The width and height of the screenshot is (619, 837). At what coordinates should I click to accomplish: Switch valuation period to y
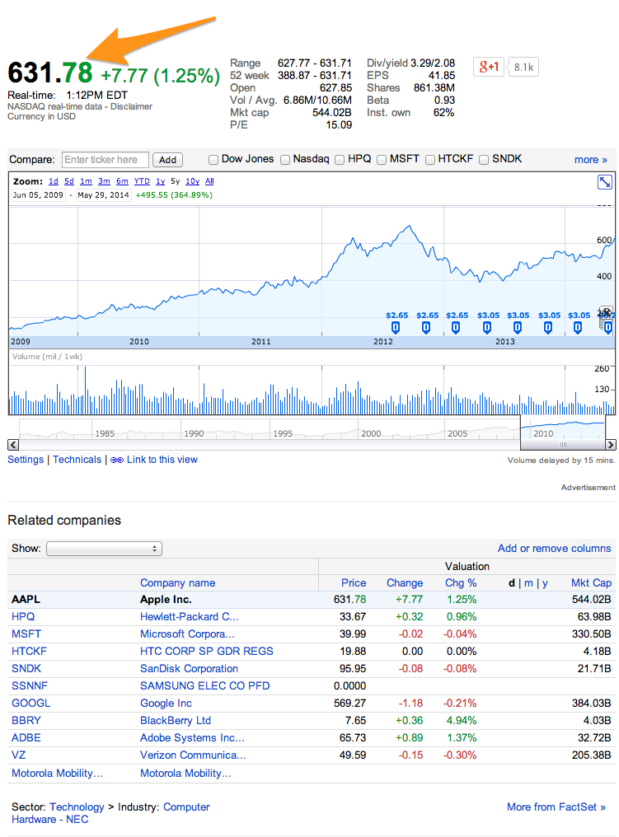coord(545,583)
